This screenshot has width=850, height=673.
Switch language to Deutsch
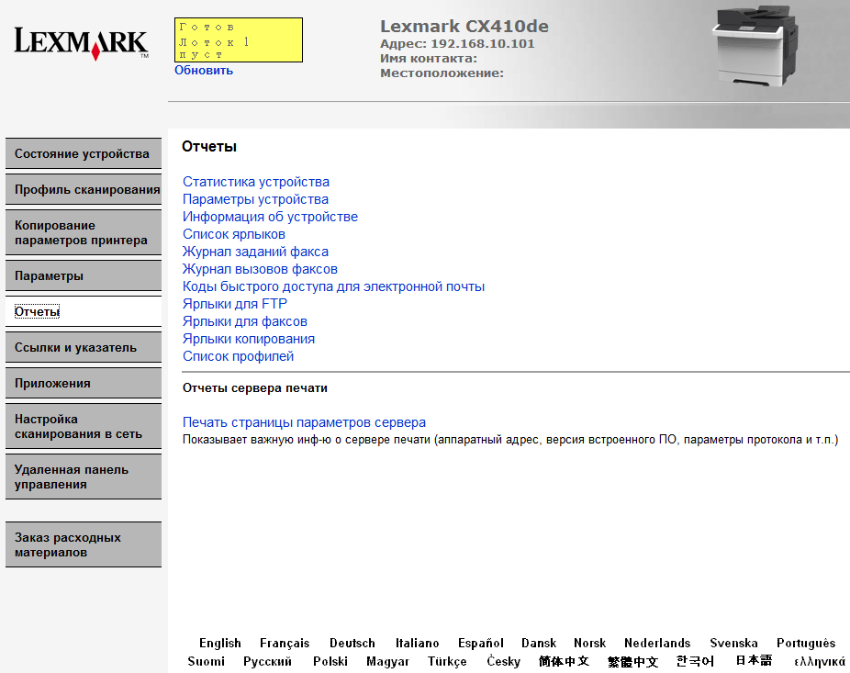[x=352, y=644]
